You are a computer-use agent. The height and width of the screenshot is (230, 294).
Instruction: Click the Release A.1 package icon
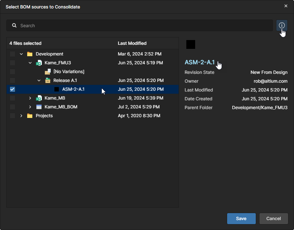tap(47, 80)
